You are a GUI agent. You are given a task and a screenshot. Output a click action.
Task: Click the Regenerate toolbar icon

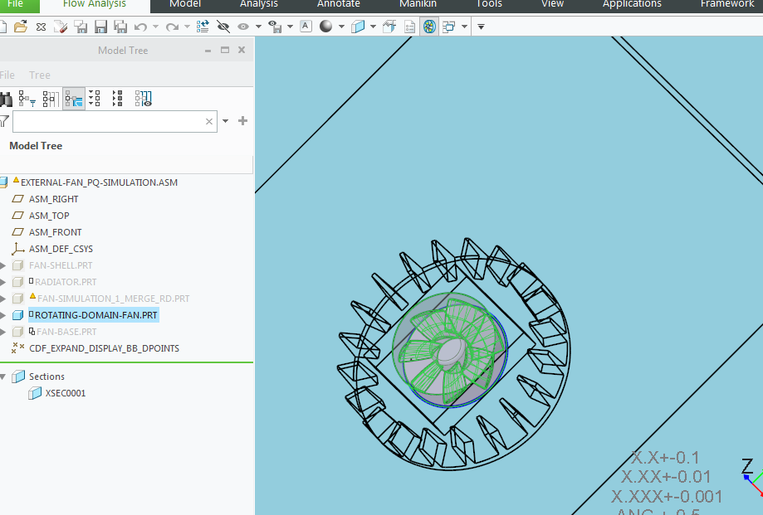(202, 26)
